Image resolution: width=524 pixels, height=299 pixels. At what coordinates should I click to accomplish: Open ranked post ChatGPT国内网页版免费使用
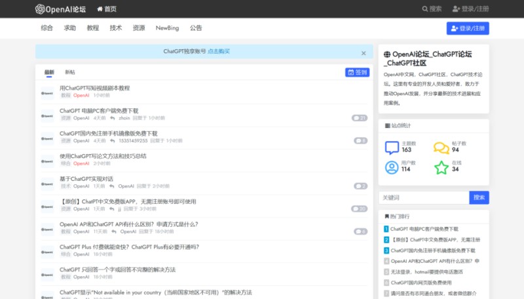[x=421, y=283]
